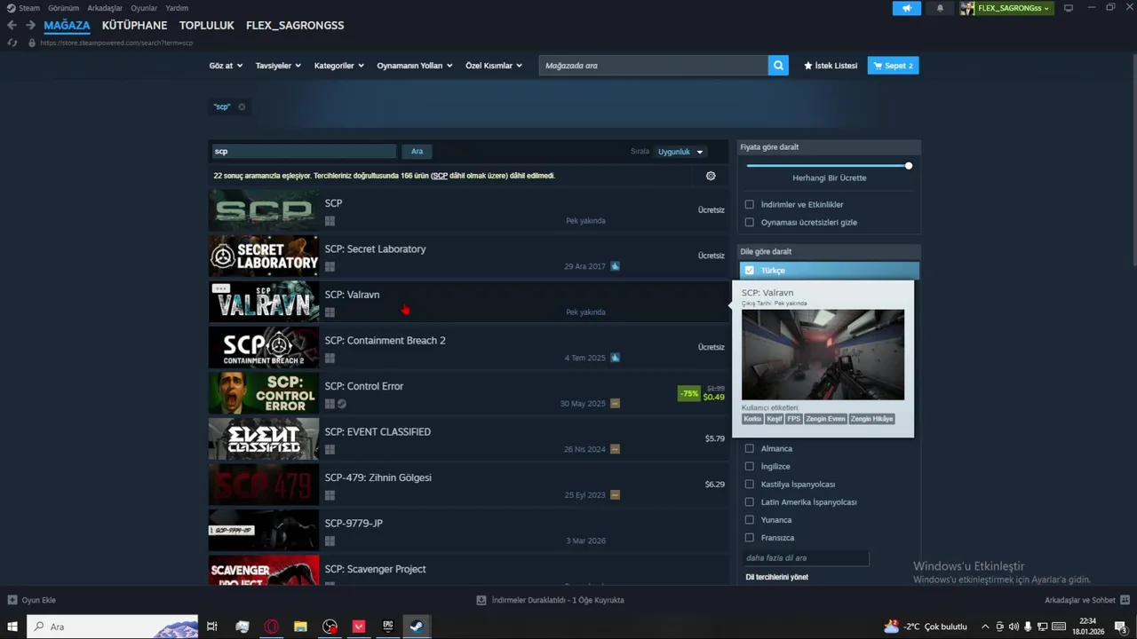This screenshot has height=639, width=1137.
Task: Open Task View on the taskbar
Action: point(211,627)
